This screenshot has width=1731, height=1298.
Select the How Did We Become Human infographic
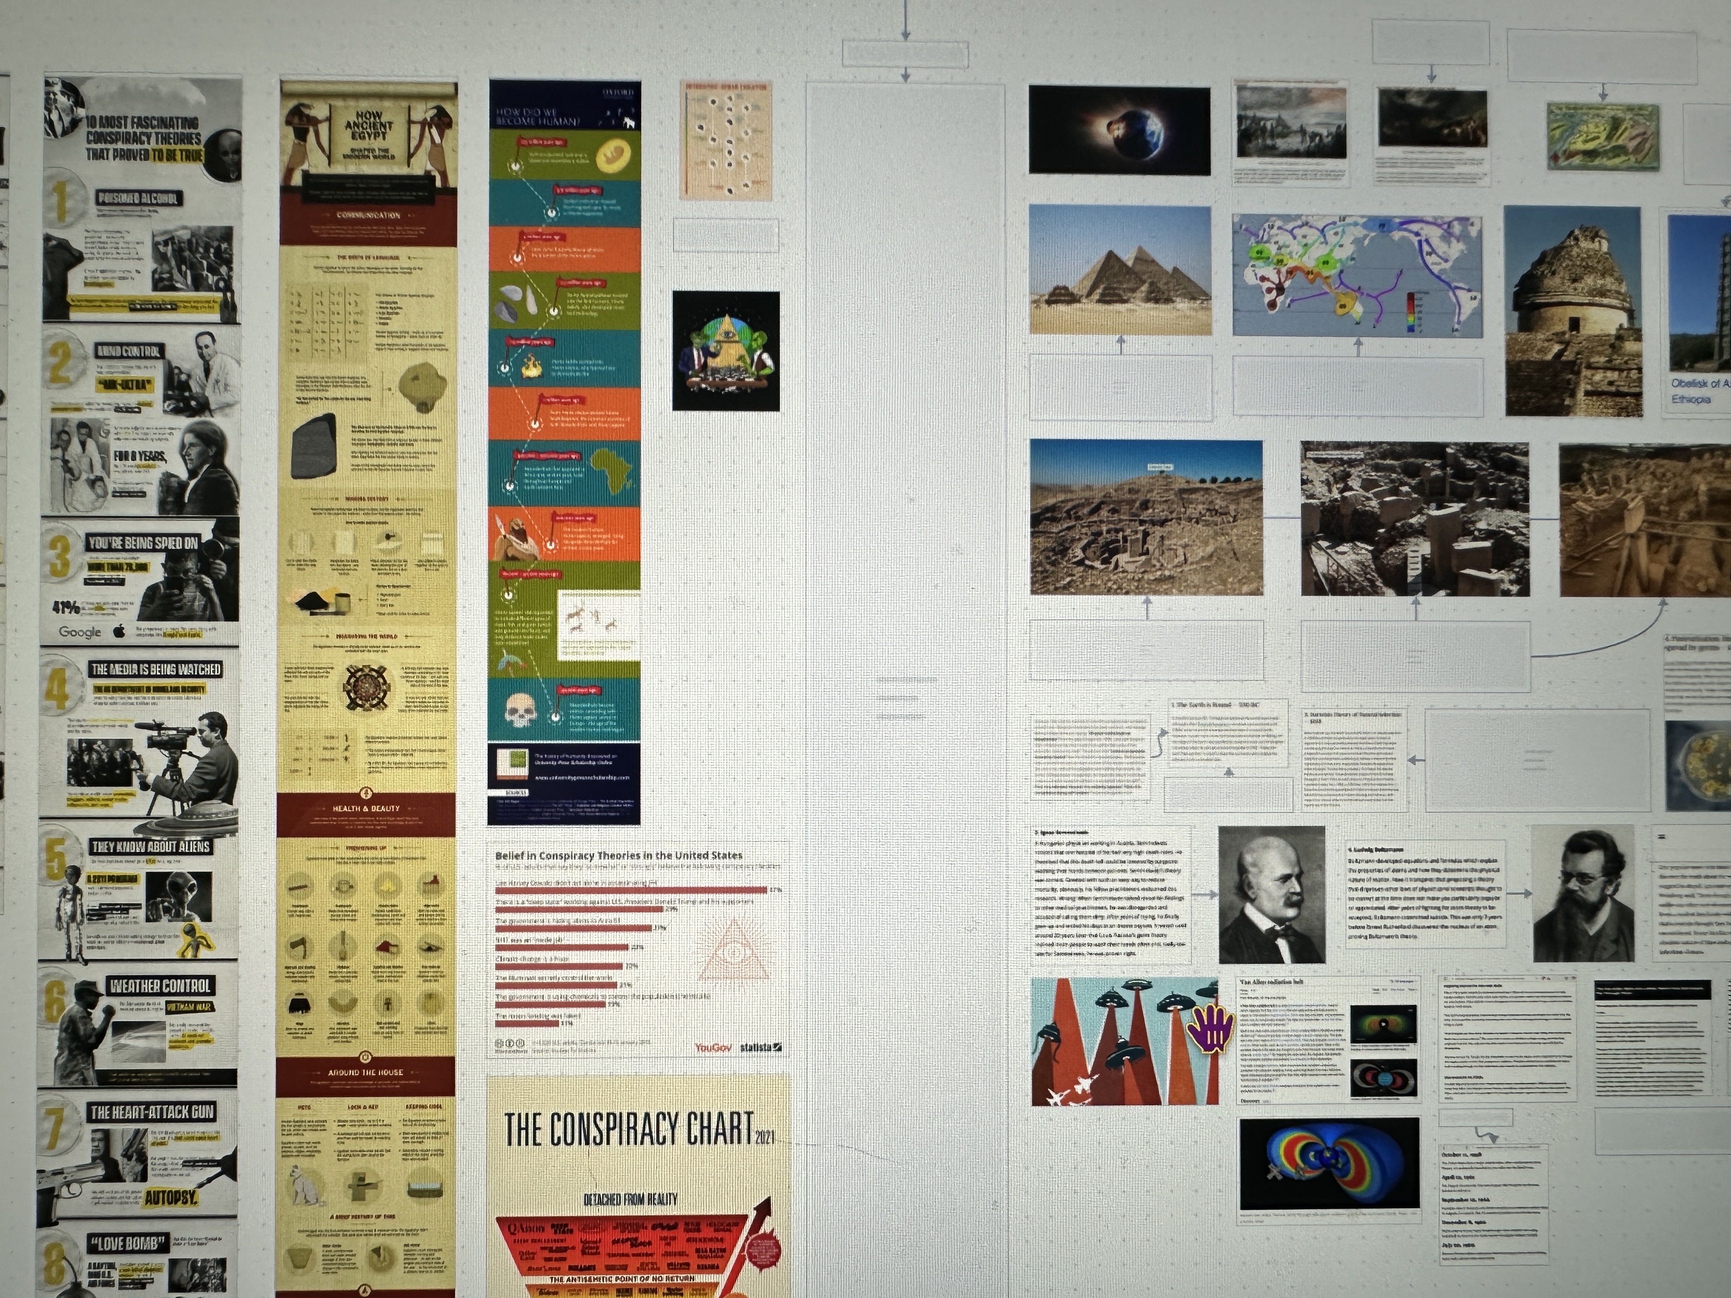click(x=564, y=452)
